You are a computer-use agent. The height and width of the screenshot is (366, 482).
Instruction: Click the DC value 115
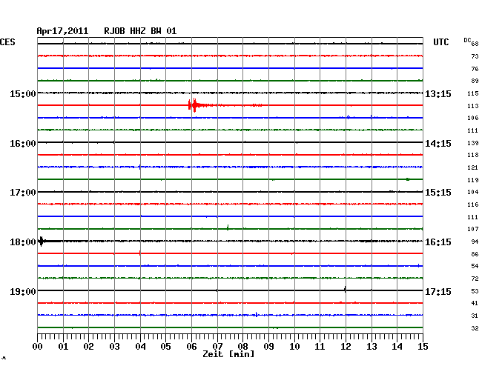click(x=473, y=93)
